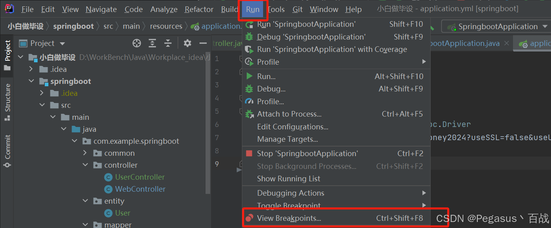Collapse the 小白做毕设 root folder

click(21, 57)
